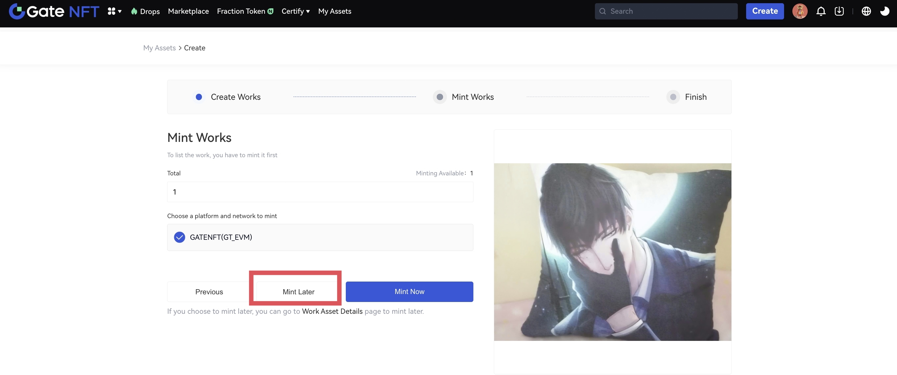Open the language globe selector
Screen dimensions: 897x375
click(866, 11)
